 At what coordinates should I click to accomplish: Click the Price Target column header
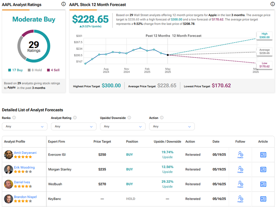coord(102,141)
